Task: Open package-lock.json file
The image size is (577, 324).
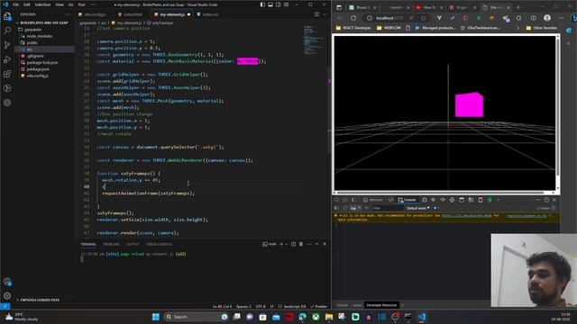Action: [42, 62]
